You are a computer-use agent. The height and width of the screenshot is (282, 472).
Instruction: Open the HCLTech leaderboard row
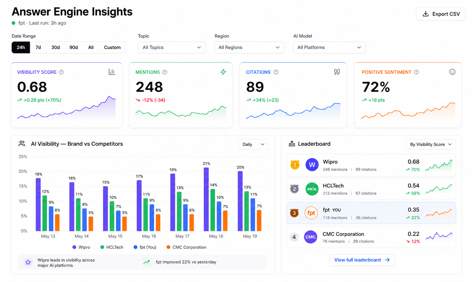point(371,189)
